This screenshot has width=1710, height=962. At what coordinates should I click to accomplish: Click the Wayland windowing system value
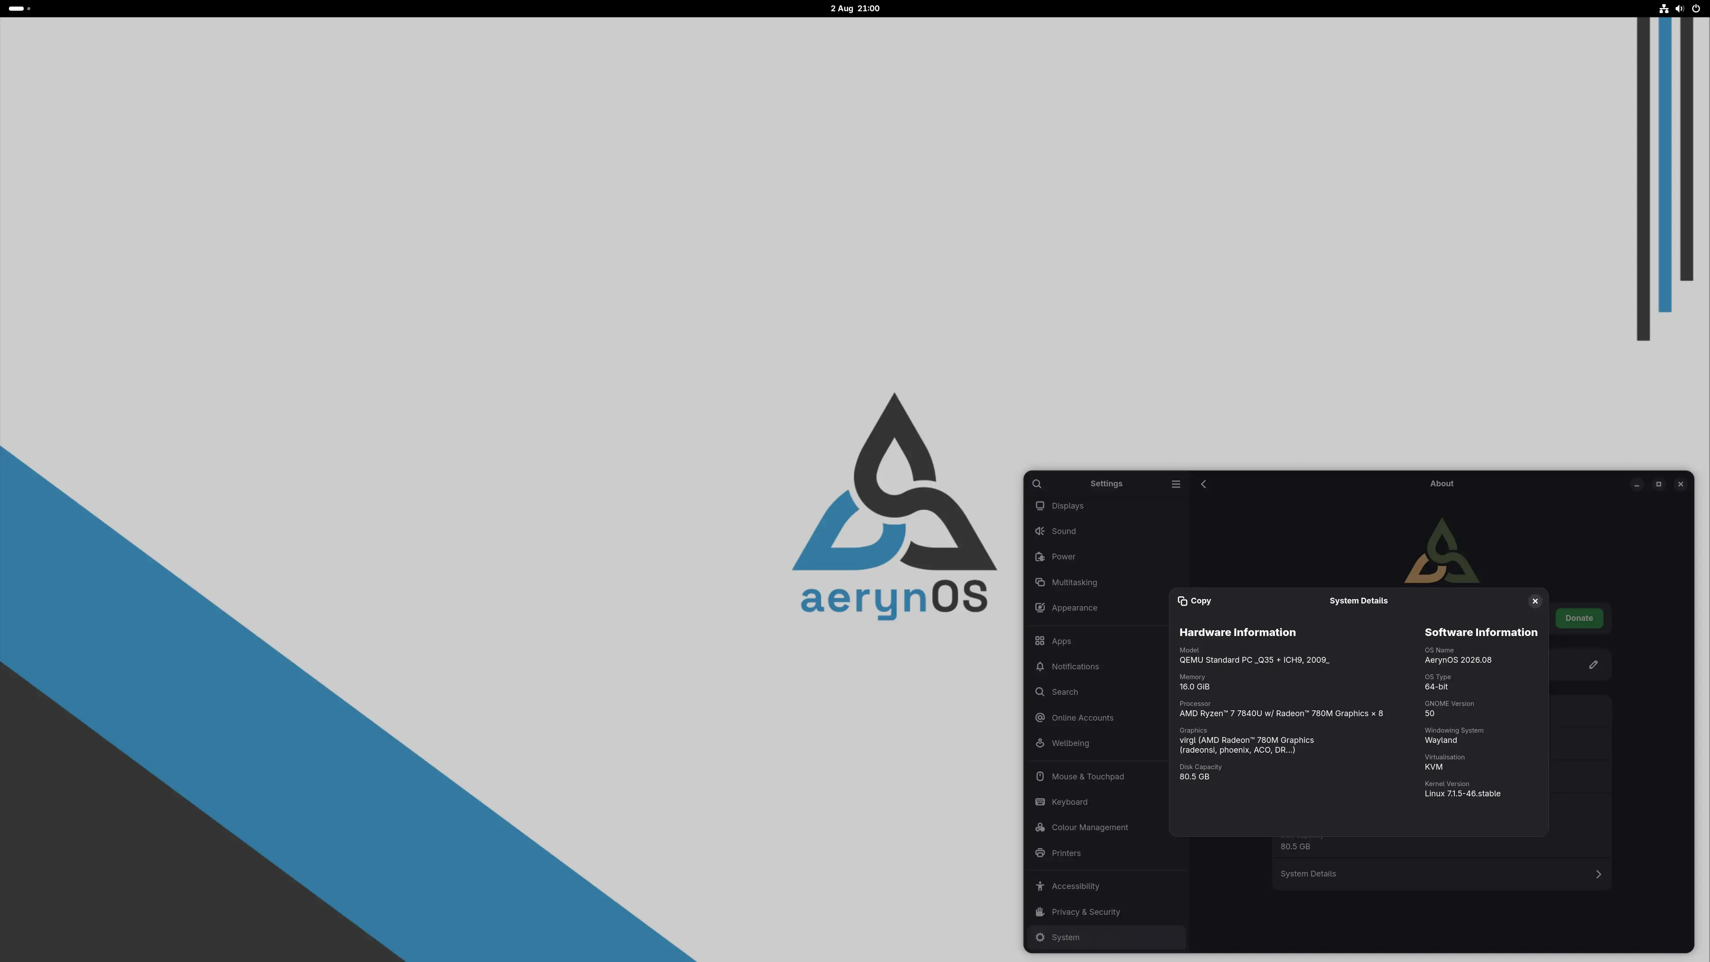[x=1441, y=740]
